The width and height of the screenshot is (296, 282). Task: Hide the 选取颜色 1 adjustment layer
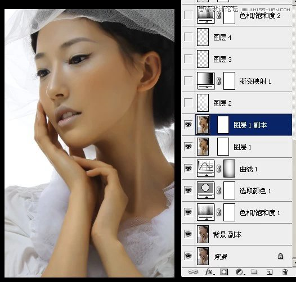[188, 190]
